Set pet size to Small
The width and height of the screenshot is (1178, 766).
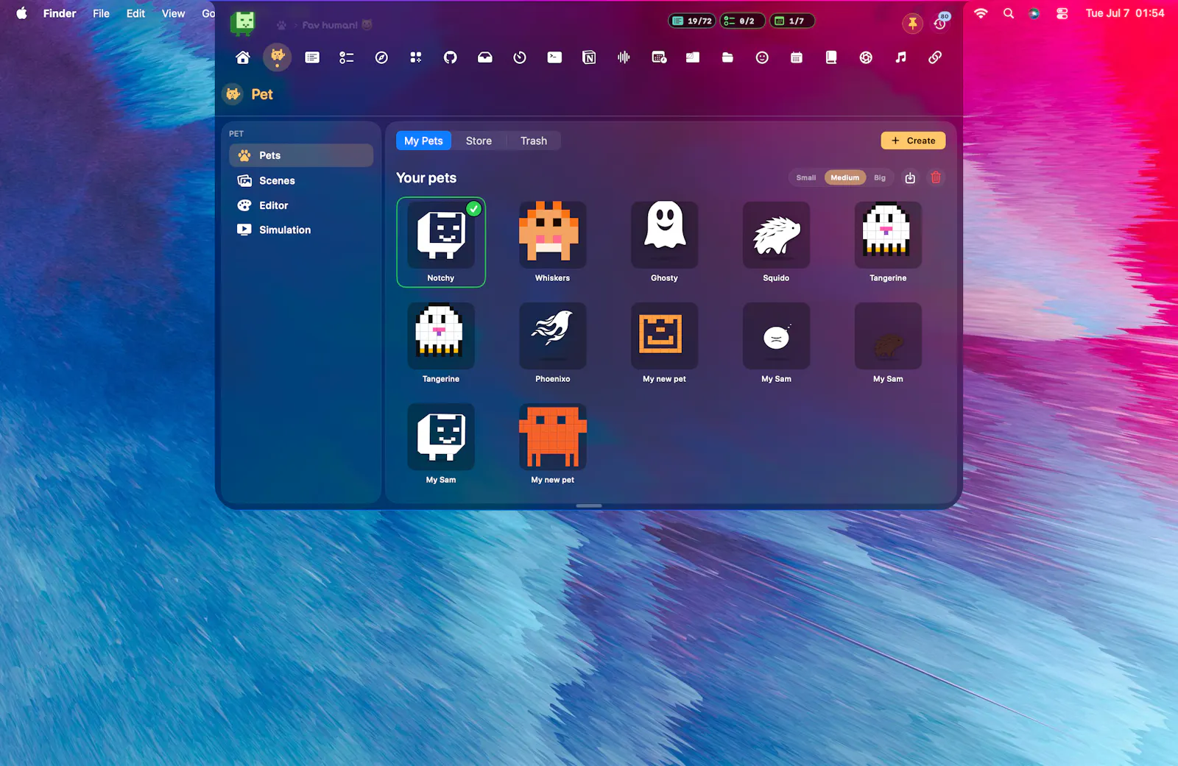point(805,178)
